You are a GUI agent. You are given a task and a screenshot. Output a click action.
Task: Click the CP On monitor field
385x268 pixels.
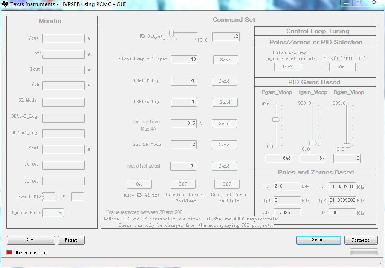pos(64,181)
